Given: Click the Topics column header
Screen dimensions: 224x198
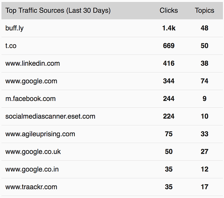Looking at the screenshot, I should coord(205,11).
